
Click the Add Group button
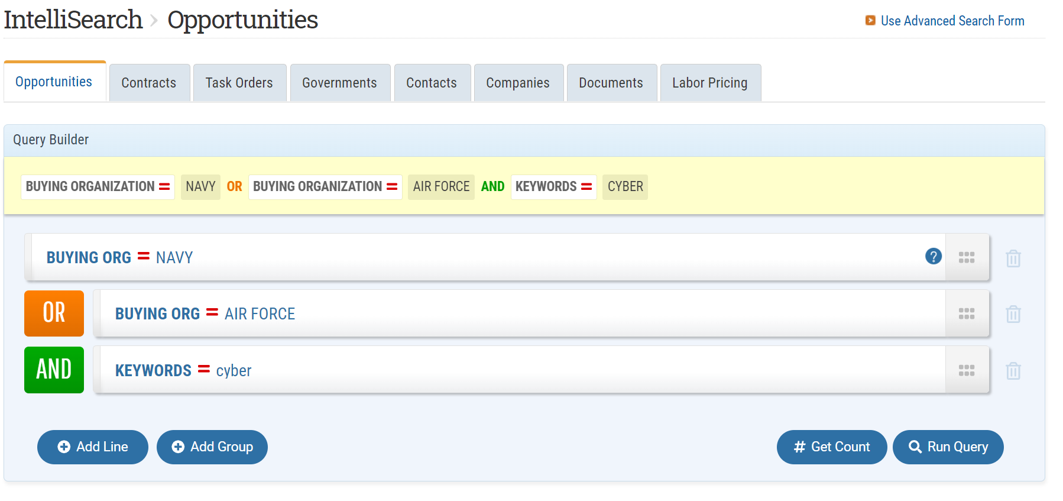[x=212, y=447]
